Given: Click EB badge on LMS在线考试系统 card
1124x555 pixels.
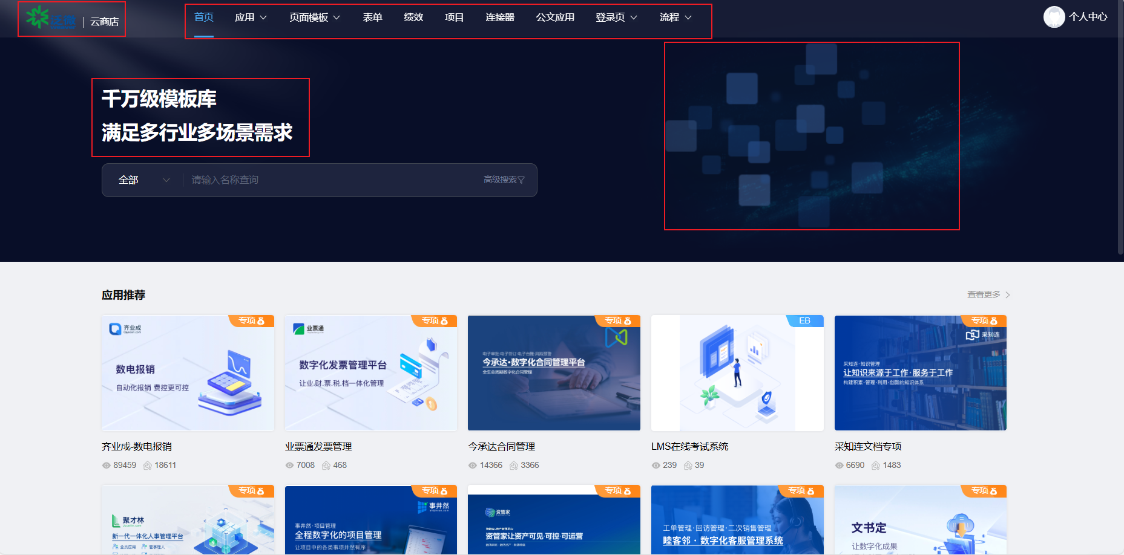Looking at the screenshot, I should (x=804, y=321).
